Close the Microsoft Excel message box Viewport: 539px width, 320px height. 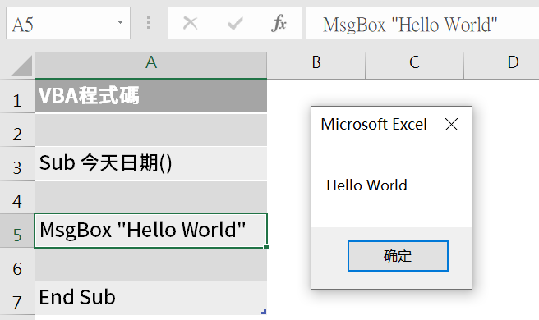click(451, 124)
